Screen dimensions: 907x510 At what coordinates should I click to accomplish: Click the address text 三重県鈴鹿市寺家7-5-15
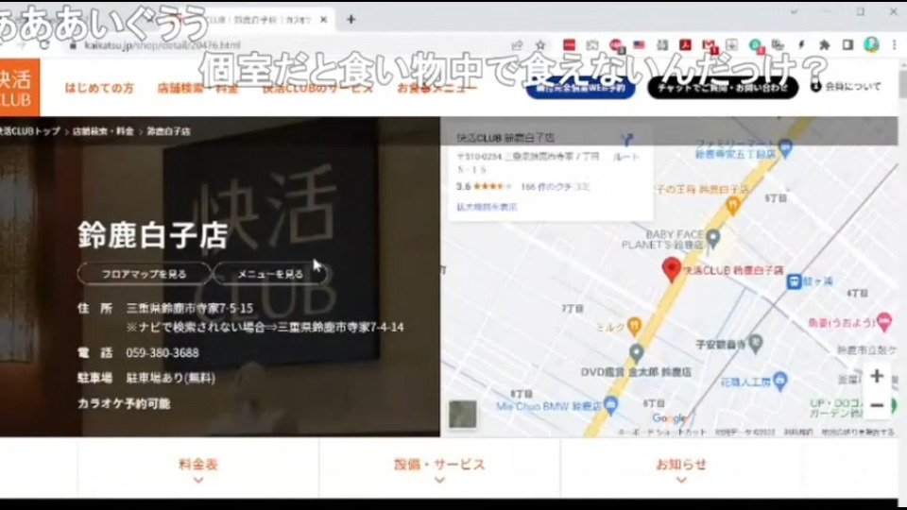pyautogui.click(x=190, y=308)
